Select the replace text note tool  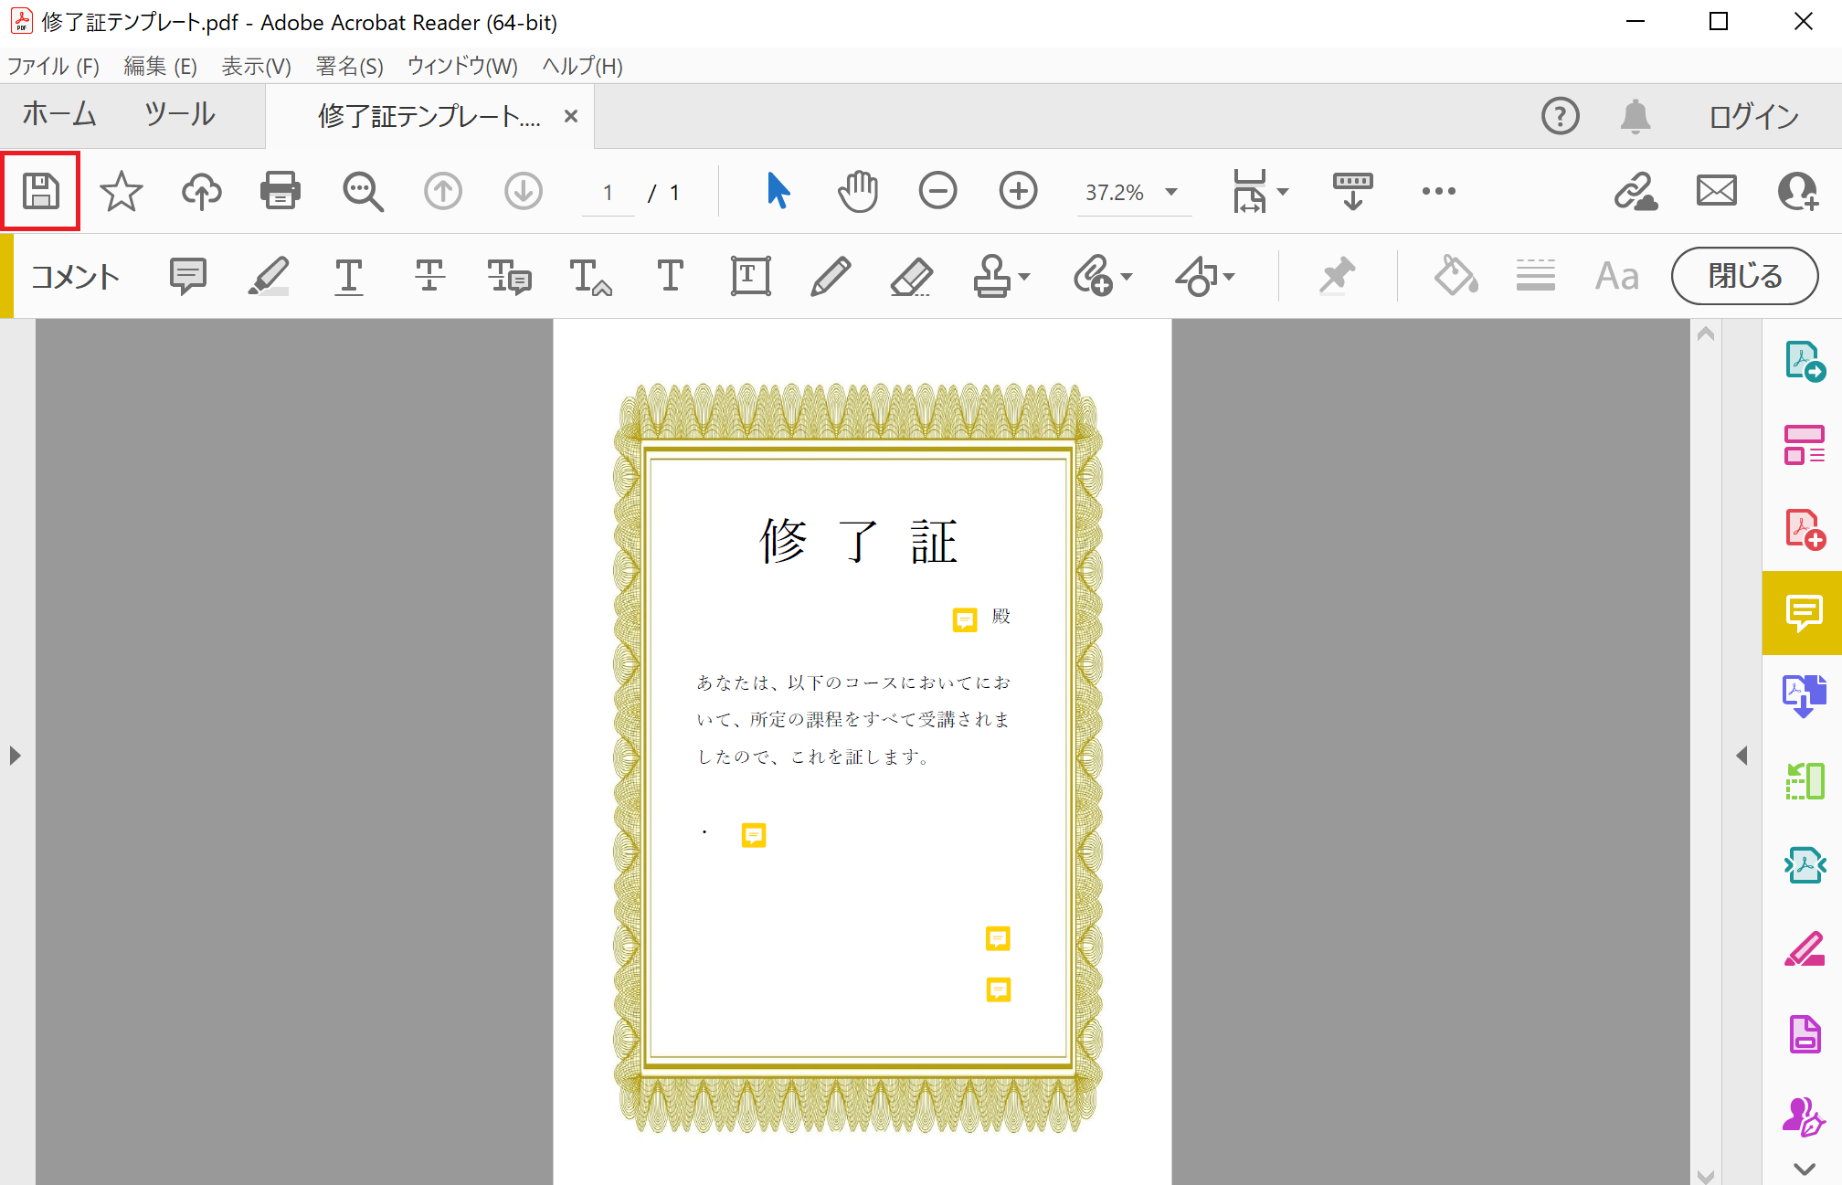pyautogui.click(x=509, y=276)
